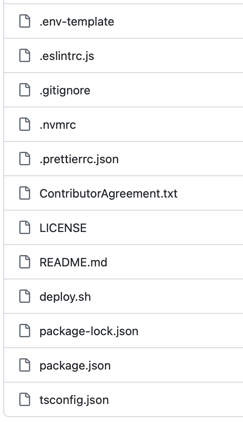View the .gitignore file
Image resolution: width=243 pixels, height=422 pixels.
coord(65,91)
